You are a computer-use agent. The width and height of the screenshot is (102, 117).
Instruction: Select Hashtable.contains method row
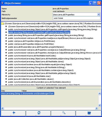coord(41,70)
